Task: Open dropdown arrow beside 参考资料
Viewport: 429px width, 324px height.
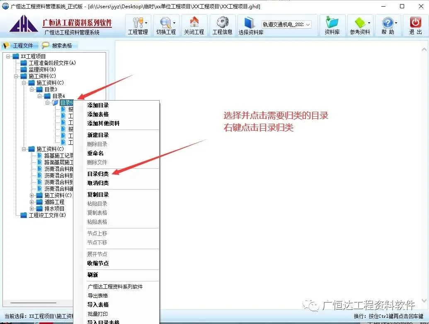Action: pyautogui.click(x=369, y=23)
